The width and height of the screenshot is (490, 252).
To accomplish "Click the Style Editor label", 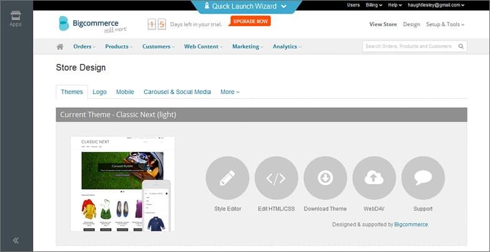I will 227,208.
